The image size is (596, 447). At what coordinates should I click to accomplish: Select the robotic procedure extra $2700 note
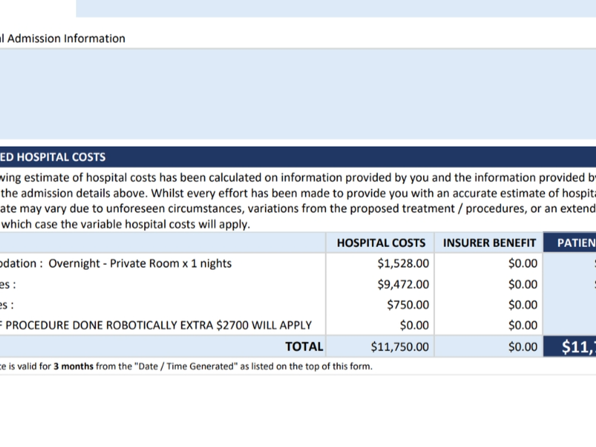point(156,325)
